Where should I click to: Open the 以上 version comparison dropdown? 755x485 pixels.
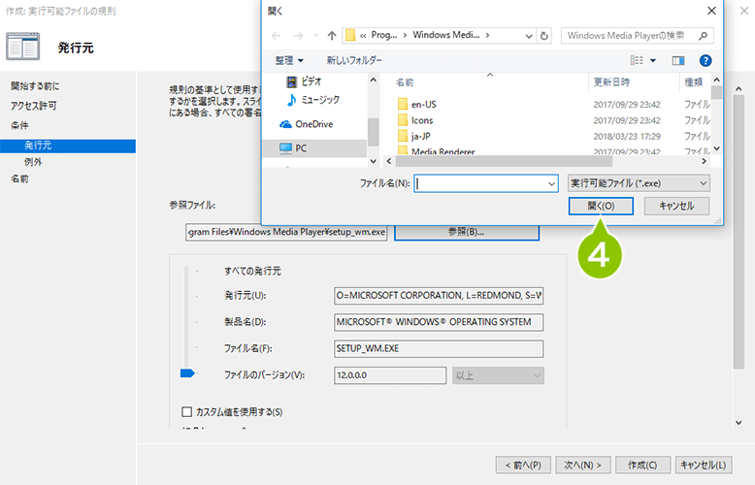pos(499,375)
